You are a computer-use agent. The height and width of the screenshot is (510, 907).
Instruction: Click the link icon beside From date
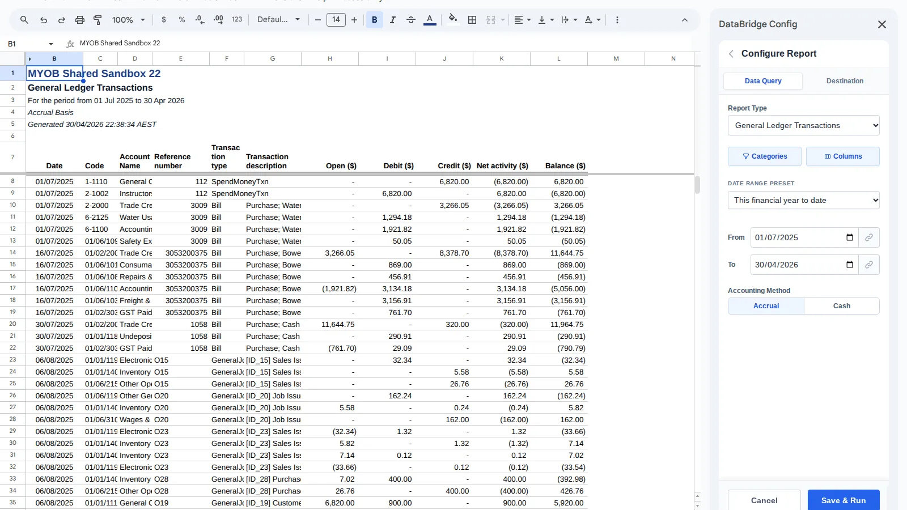click(x=869, y=237)
